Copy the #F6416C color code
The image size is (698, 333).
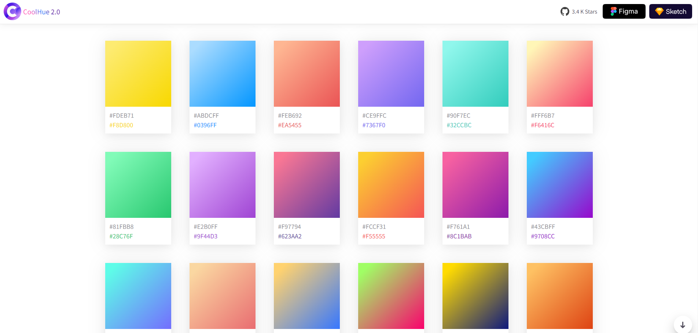point(543,125)
